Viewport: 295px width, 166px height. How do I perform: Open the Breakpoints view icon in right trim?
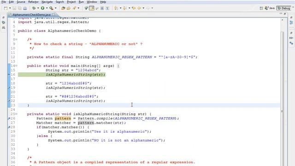[291, 43]
